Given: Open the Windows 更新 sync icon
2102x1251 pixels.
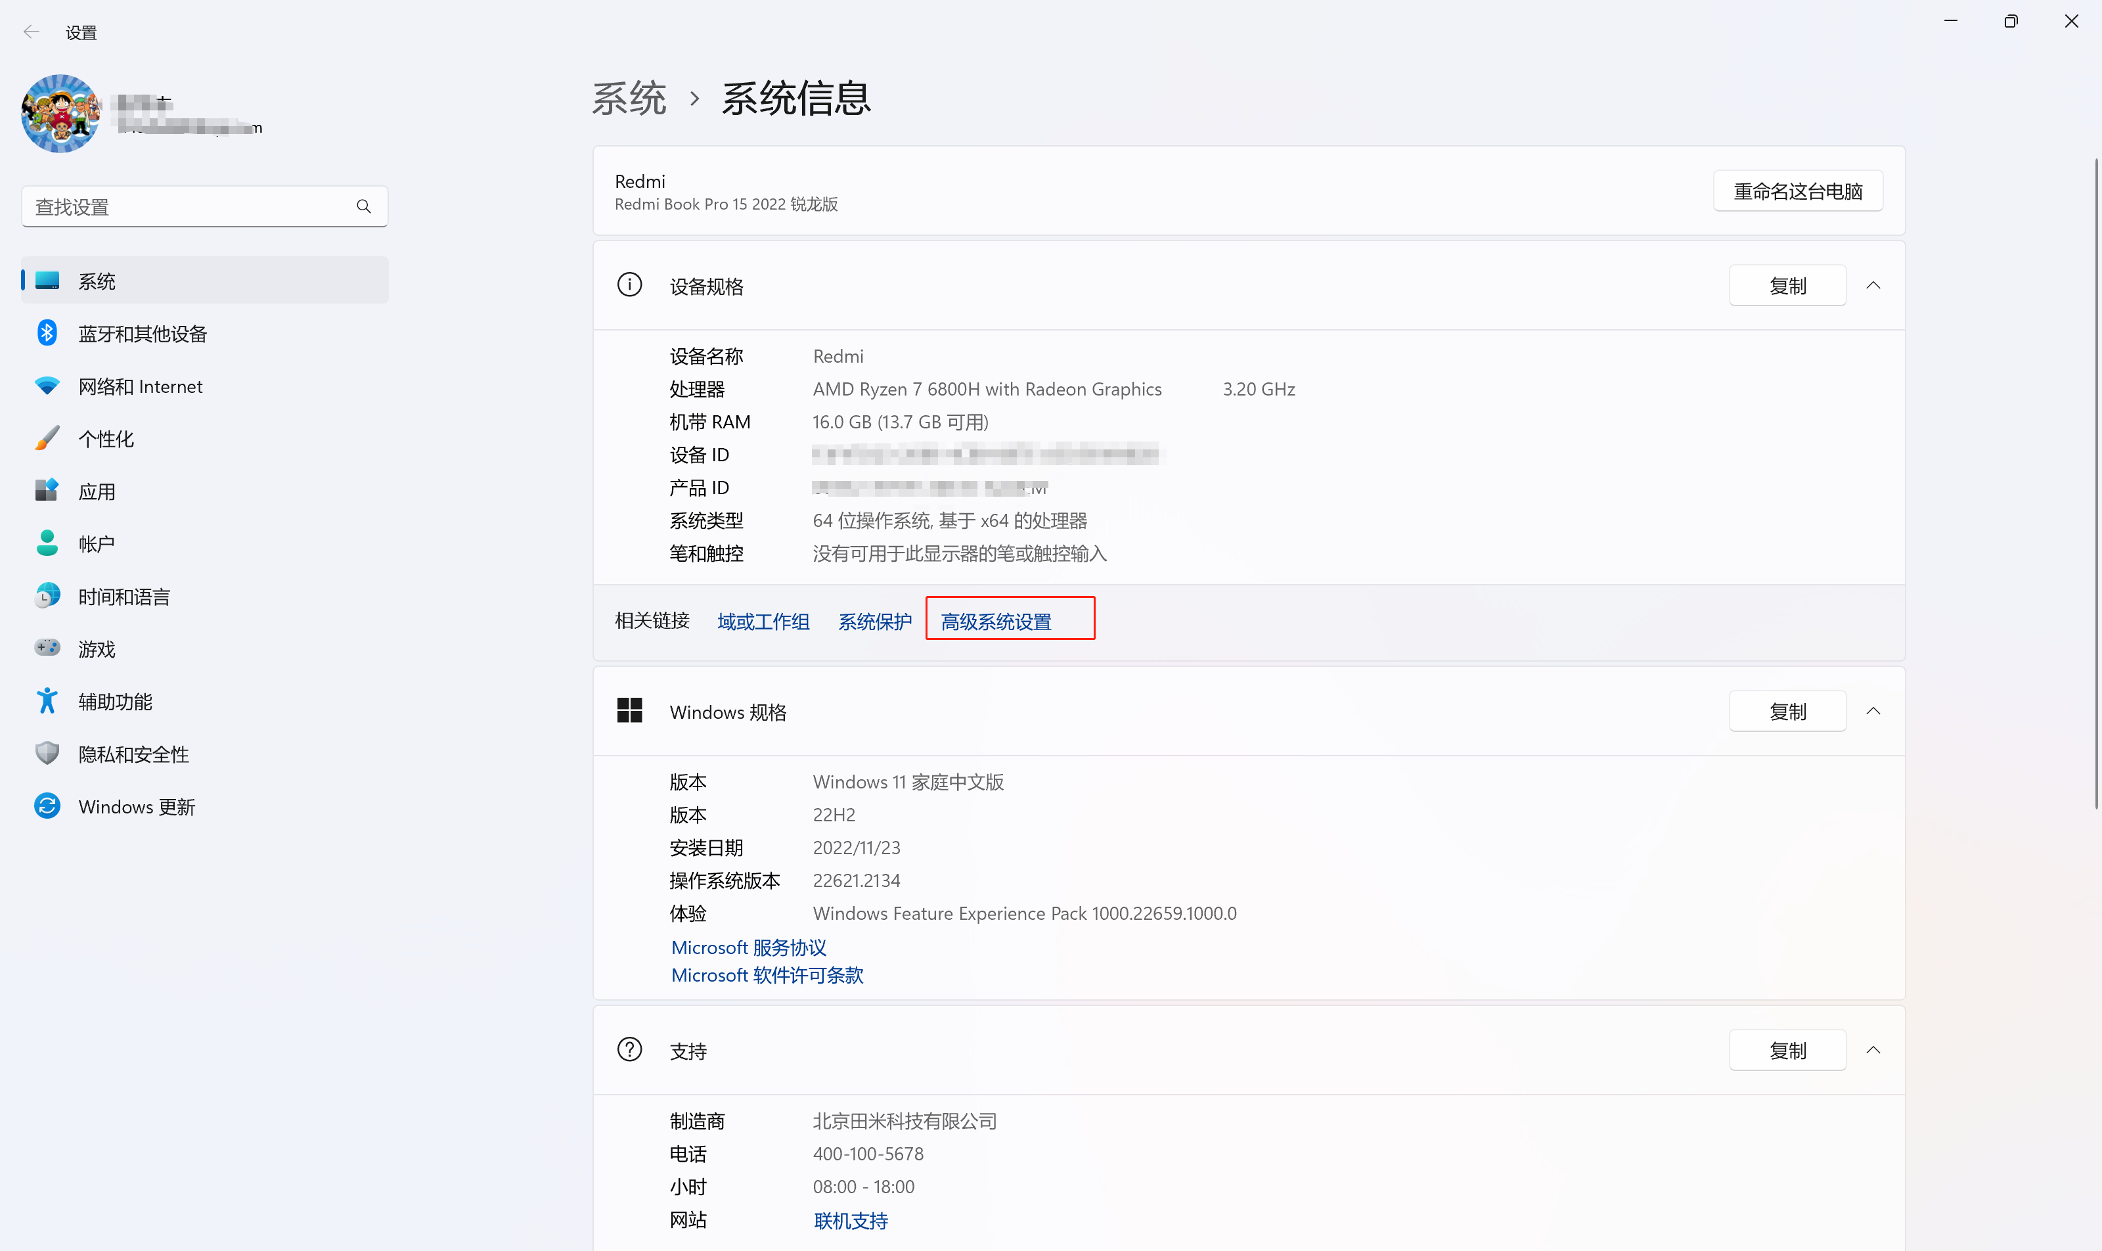Looking at the screenshot, I should (x=47, y=806).
